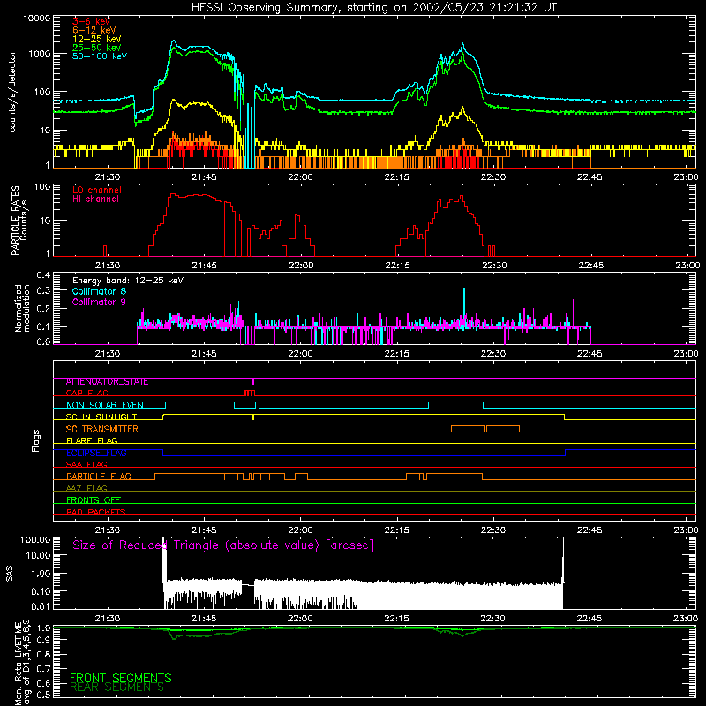This screenshot has width=706, height=706.
Task: Click 22:15 tick under the modulation plot
Action: pos(396,354)
